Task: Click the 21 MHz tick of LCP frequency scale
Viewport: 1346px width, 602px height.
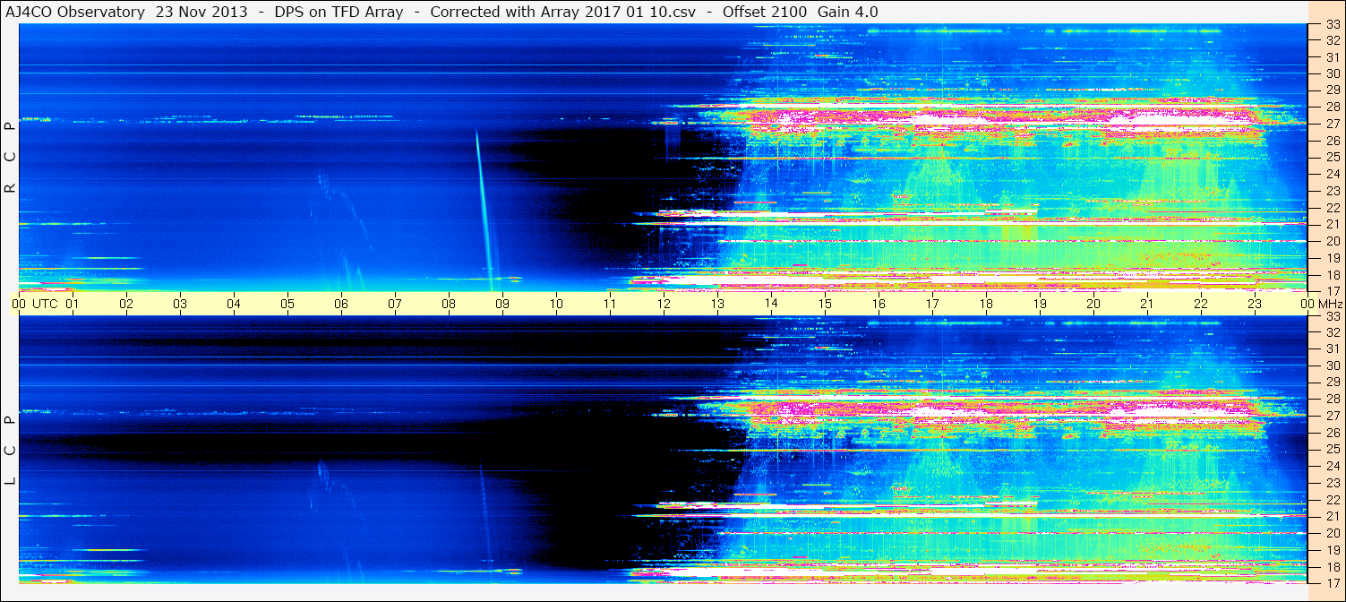Action: click(1333, 516)
